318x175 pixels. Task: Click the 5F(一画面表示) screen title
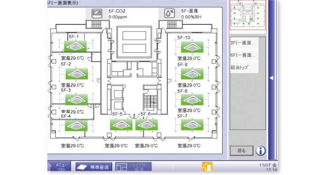click(63, 3)
